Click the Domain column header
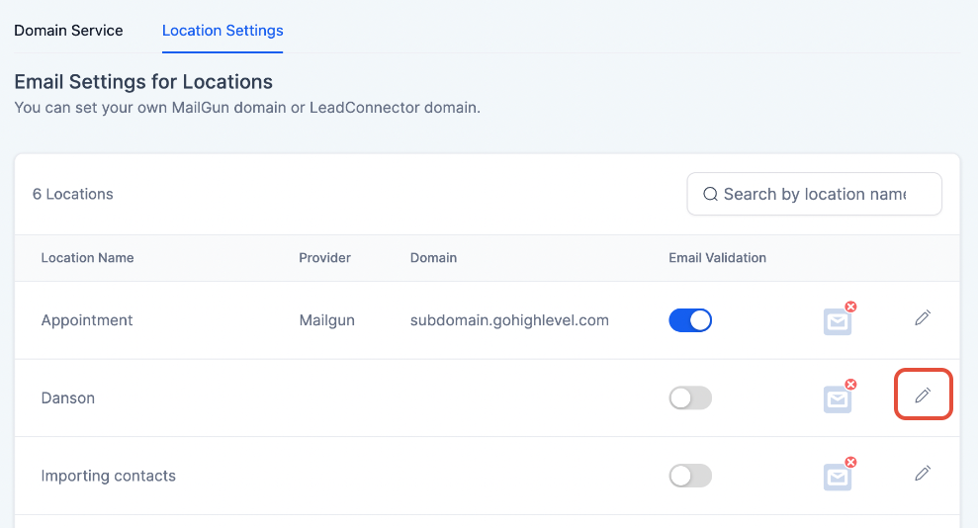Image resolution: width=978 pixels, height=528 pixels. click(433, 258)
